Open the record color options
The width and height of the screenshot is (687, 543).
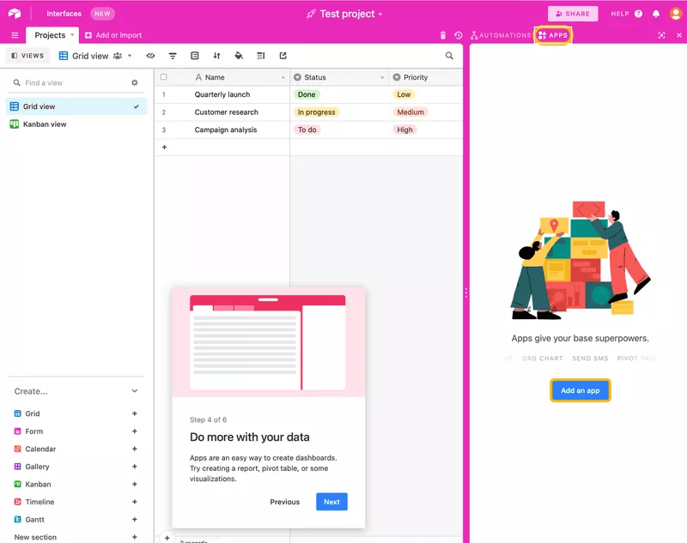point(239,56)
